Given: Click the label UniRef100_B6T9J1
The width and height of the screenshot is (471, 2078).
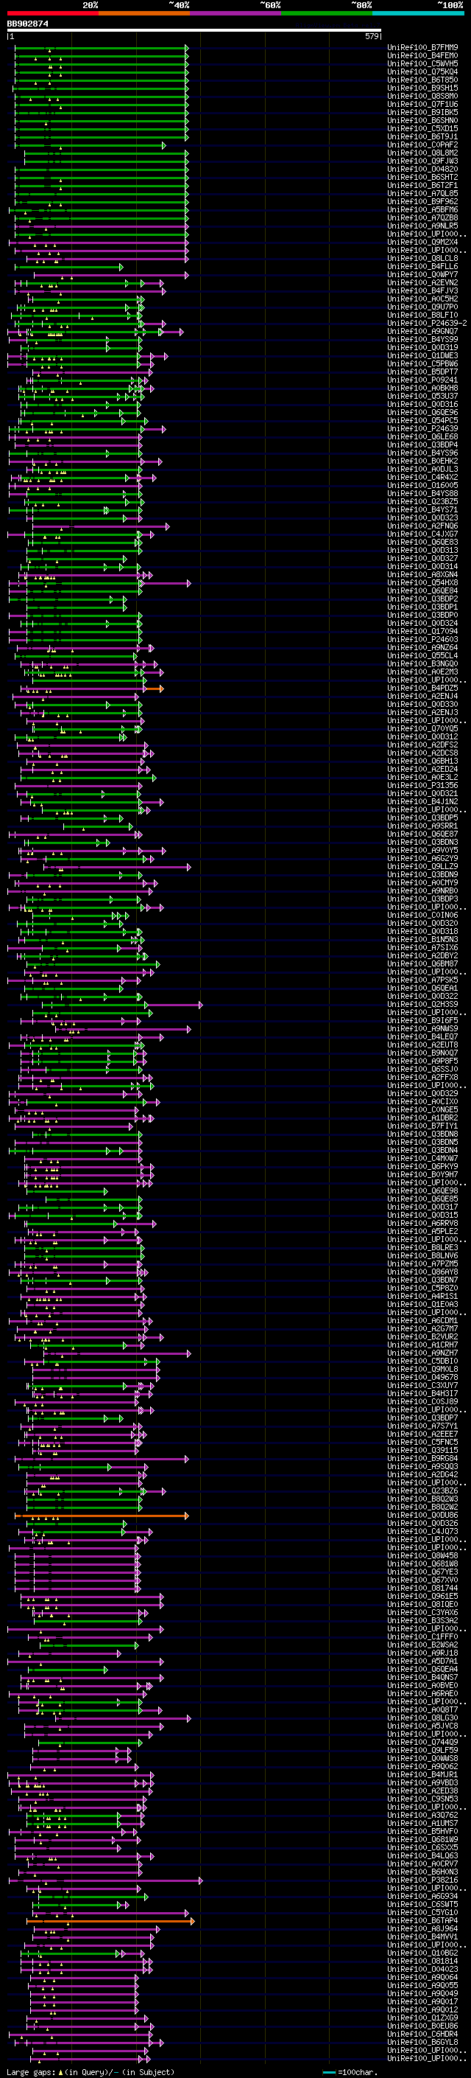Looking at the screenshot, I should coord(422,136).
